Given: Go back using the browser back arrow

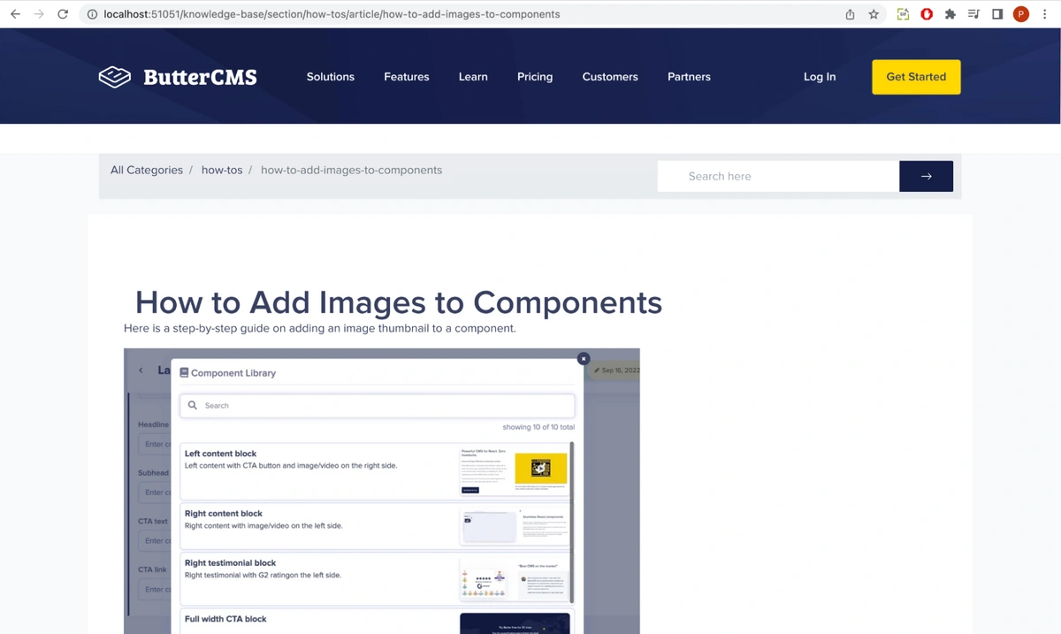Looking at the screenshot, I should coord(15,14).
